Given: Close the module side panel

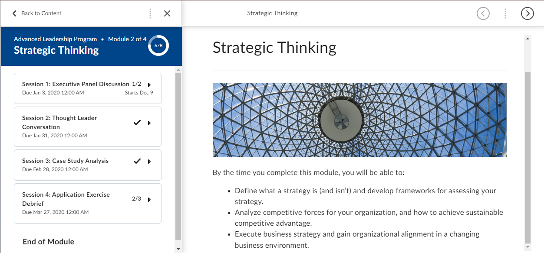Looking at the screenshot, I should tap(167, 13).
